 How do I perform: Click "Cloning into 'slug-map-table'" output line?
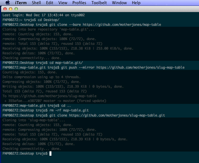point(34,120)
